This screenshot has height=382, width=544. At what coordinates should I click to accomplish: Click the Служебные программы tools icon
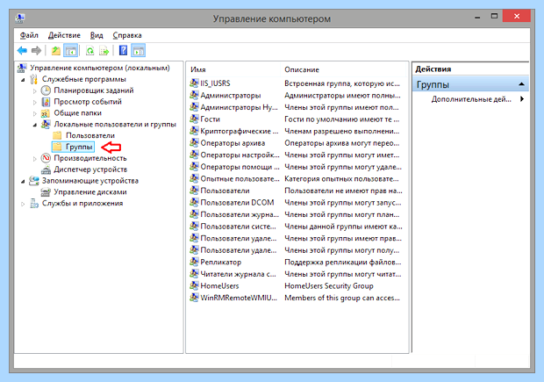coord(33,79)
